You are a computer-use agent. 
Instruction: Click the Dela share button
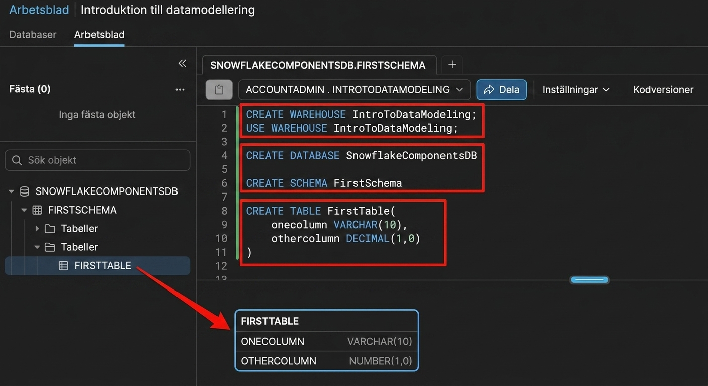coord(501,90)
